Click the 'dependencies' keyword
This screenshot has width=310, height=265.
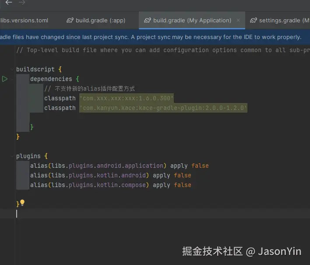[x=51, y=79]
